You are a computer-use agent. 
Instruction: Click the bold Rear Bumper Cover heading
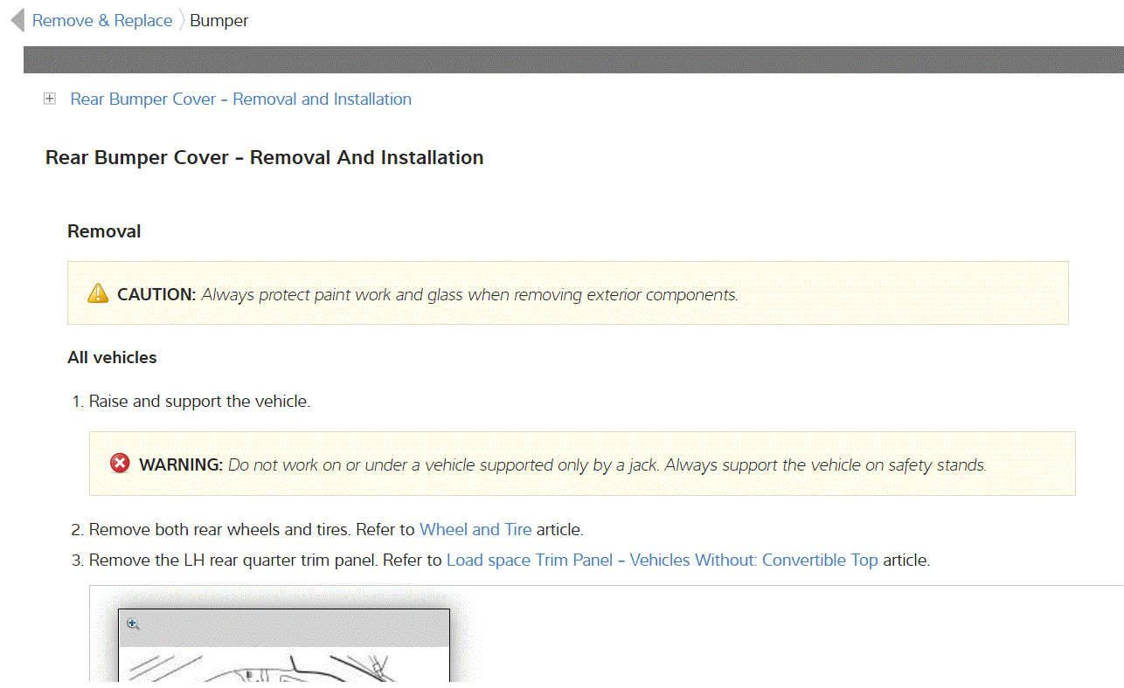tap(264, 158)
